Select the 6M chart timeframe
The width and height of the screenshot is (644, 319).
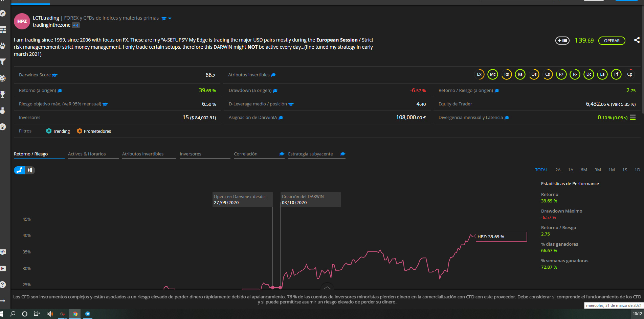(584, 170)
